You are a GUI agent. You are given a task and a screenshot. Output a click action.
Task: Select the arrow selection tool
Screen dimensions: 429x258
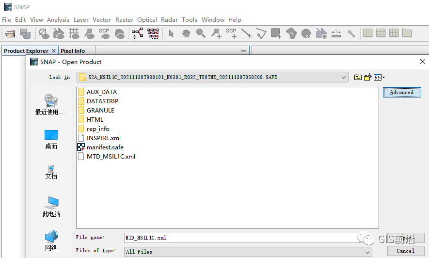(x=171, y=33)
